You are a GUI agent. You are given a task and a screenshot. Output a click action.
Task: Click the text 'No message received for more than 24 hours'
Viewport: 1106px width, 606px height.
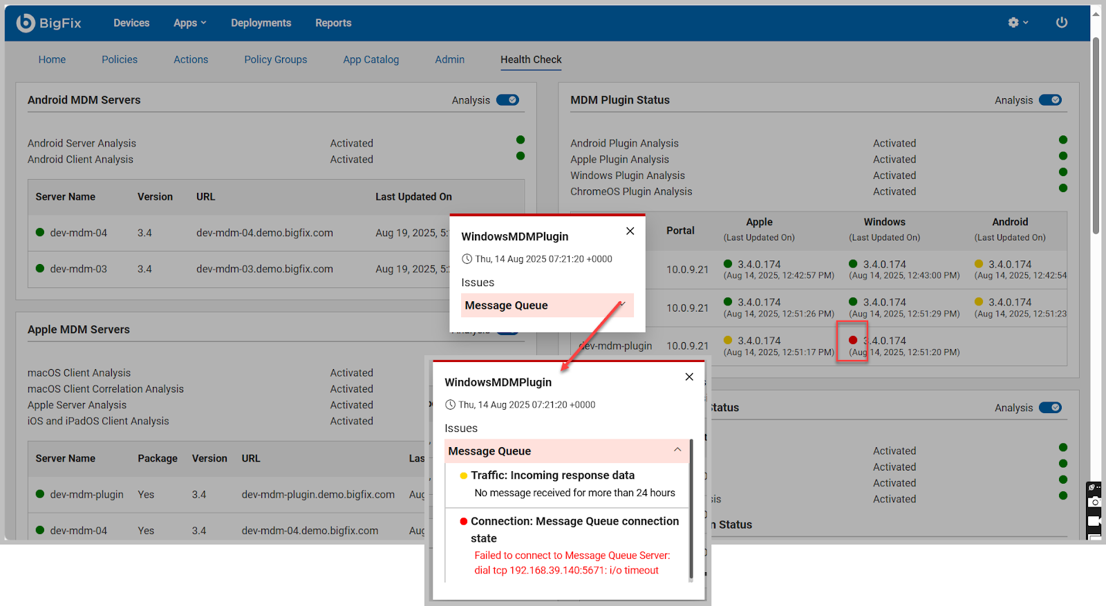point(574,493)
